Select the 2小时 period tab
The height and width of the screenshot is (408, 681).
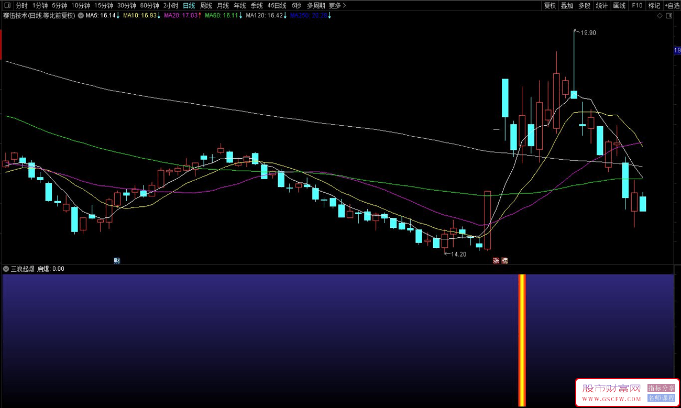coord(171,5)
